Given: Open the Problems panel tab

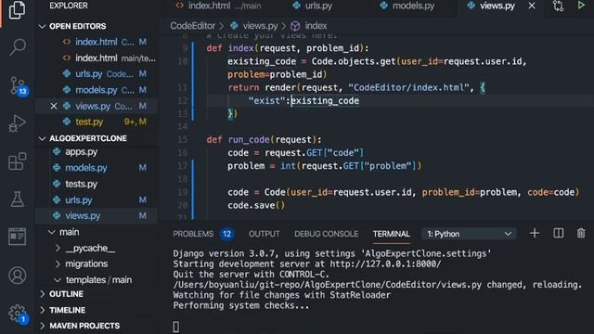Looking at the screenshot, I should click(193, 234).
